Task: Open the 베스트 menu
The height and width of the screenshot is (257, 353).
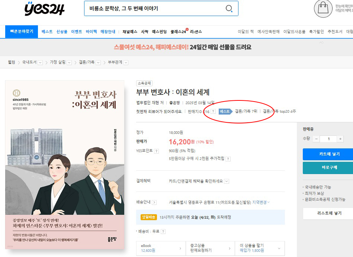Action: 47,32
